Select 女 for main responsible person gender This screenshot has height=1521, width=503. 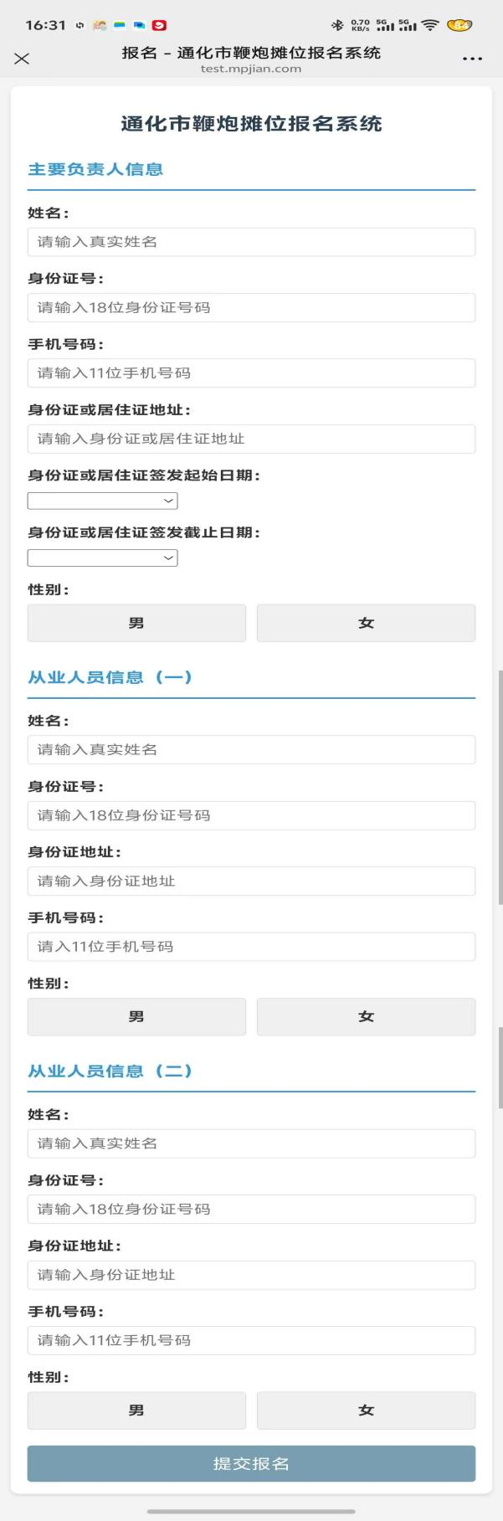tap(366, 623)
